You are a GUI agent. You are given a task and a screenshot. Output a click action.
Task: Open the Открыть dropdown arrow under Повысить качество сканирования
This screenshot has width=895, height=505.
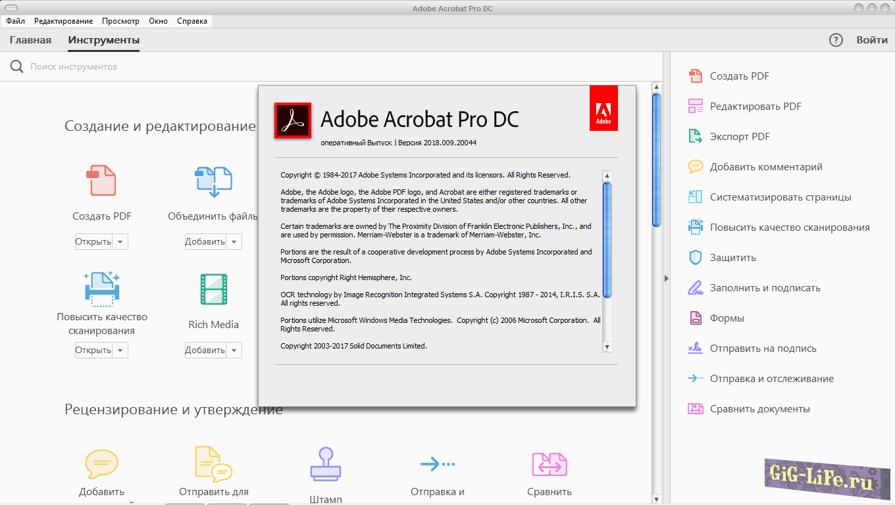pos(120,350)
